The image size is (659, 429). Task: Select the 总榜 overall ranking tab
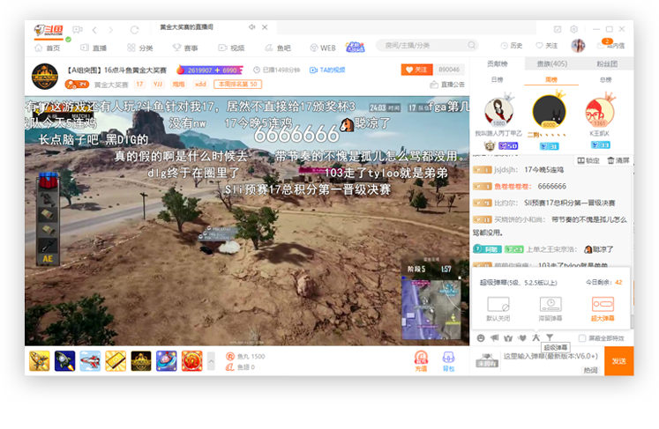pyautogui.click(x=605, y=80)
